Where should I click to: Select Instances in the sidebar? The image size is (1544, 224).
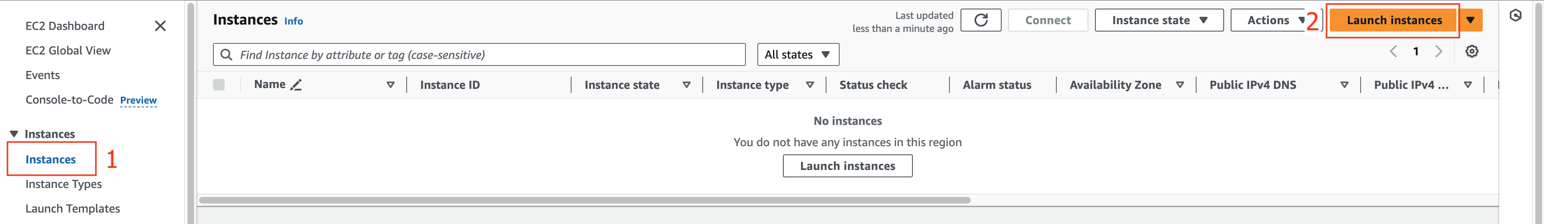(50, 159)
